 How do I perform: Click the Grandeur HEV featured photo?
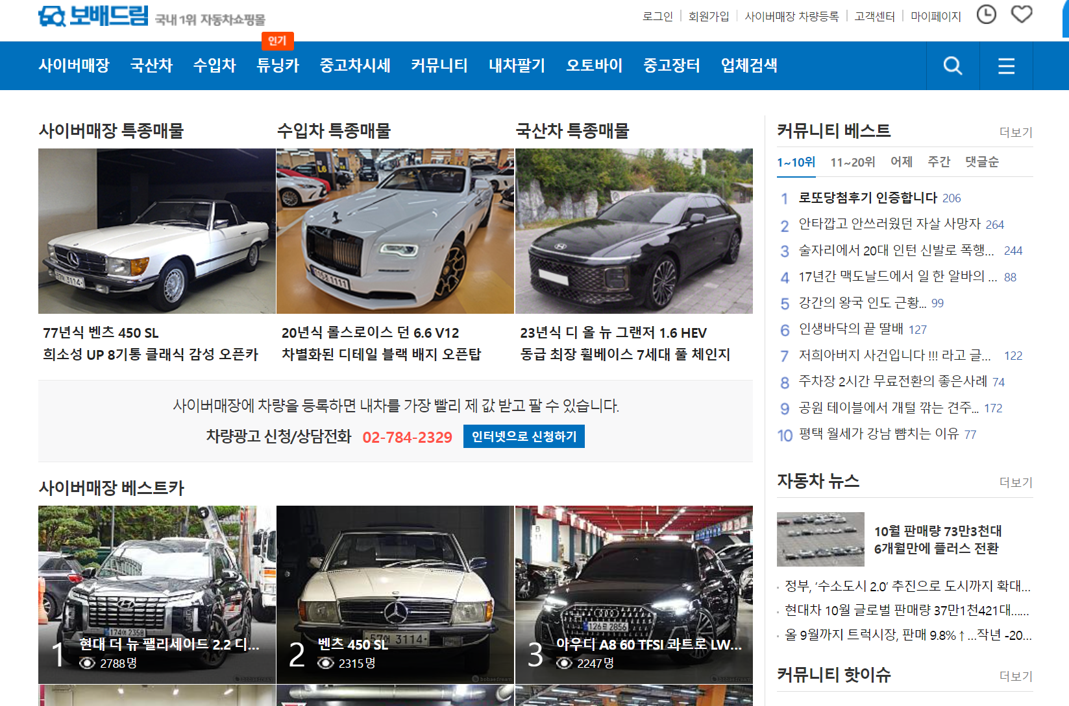pos(634,231)
